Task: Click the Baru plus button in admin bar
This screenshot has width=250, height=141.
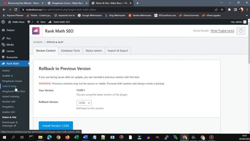Action: coord(41,22)
